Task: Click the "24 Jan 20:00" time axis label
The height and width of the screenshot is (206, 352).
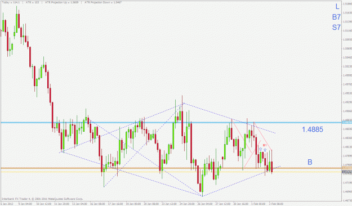Action: (187, 204)
